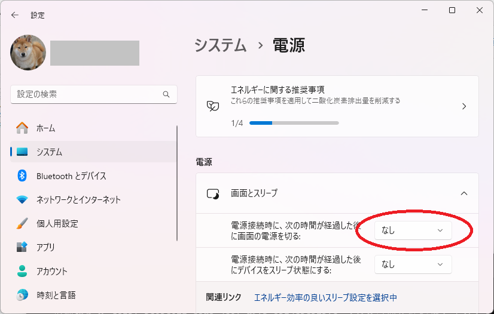This screenshot has width=494, height=314.
Task: Open エネルギー効率の良いスリープ設定を選択中 link
Action: 325,297
